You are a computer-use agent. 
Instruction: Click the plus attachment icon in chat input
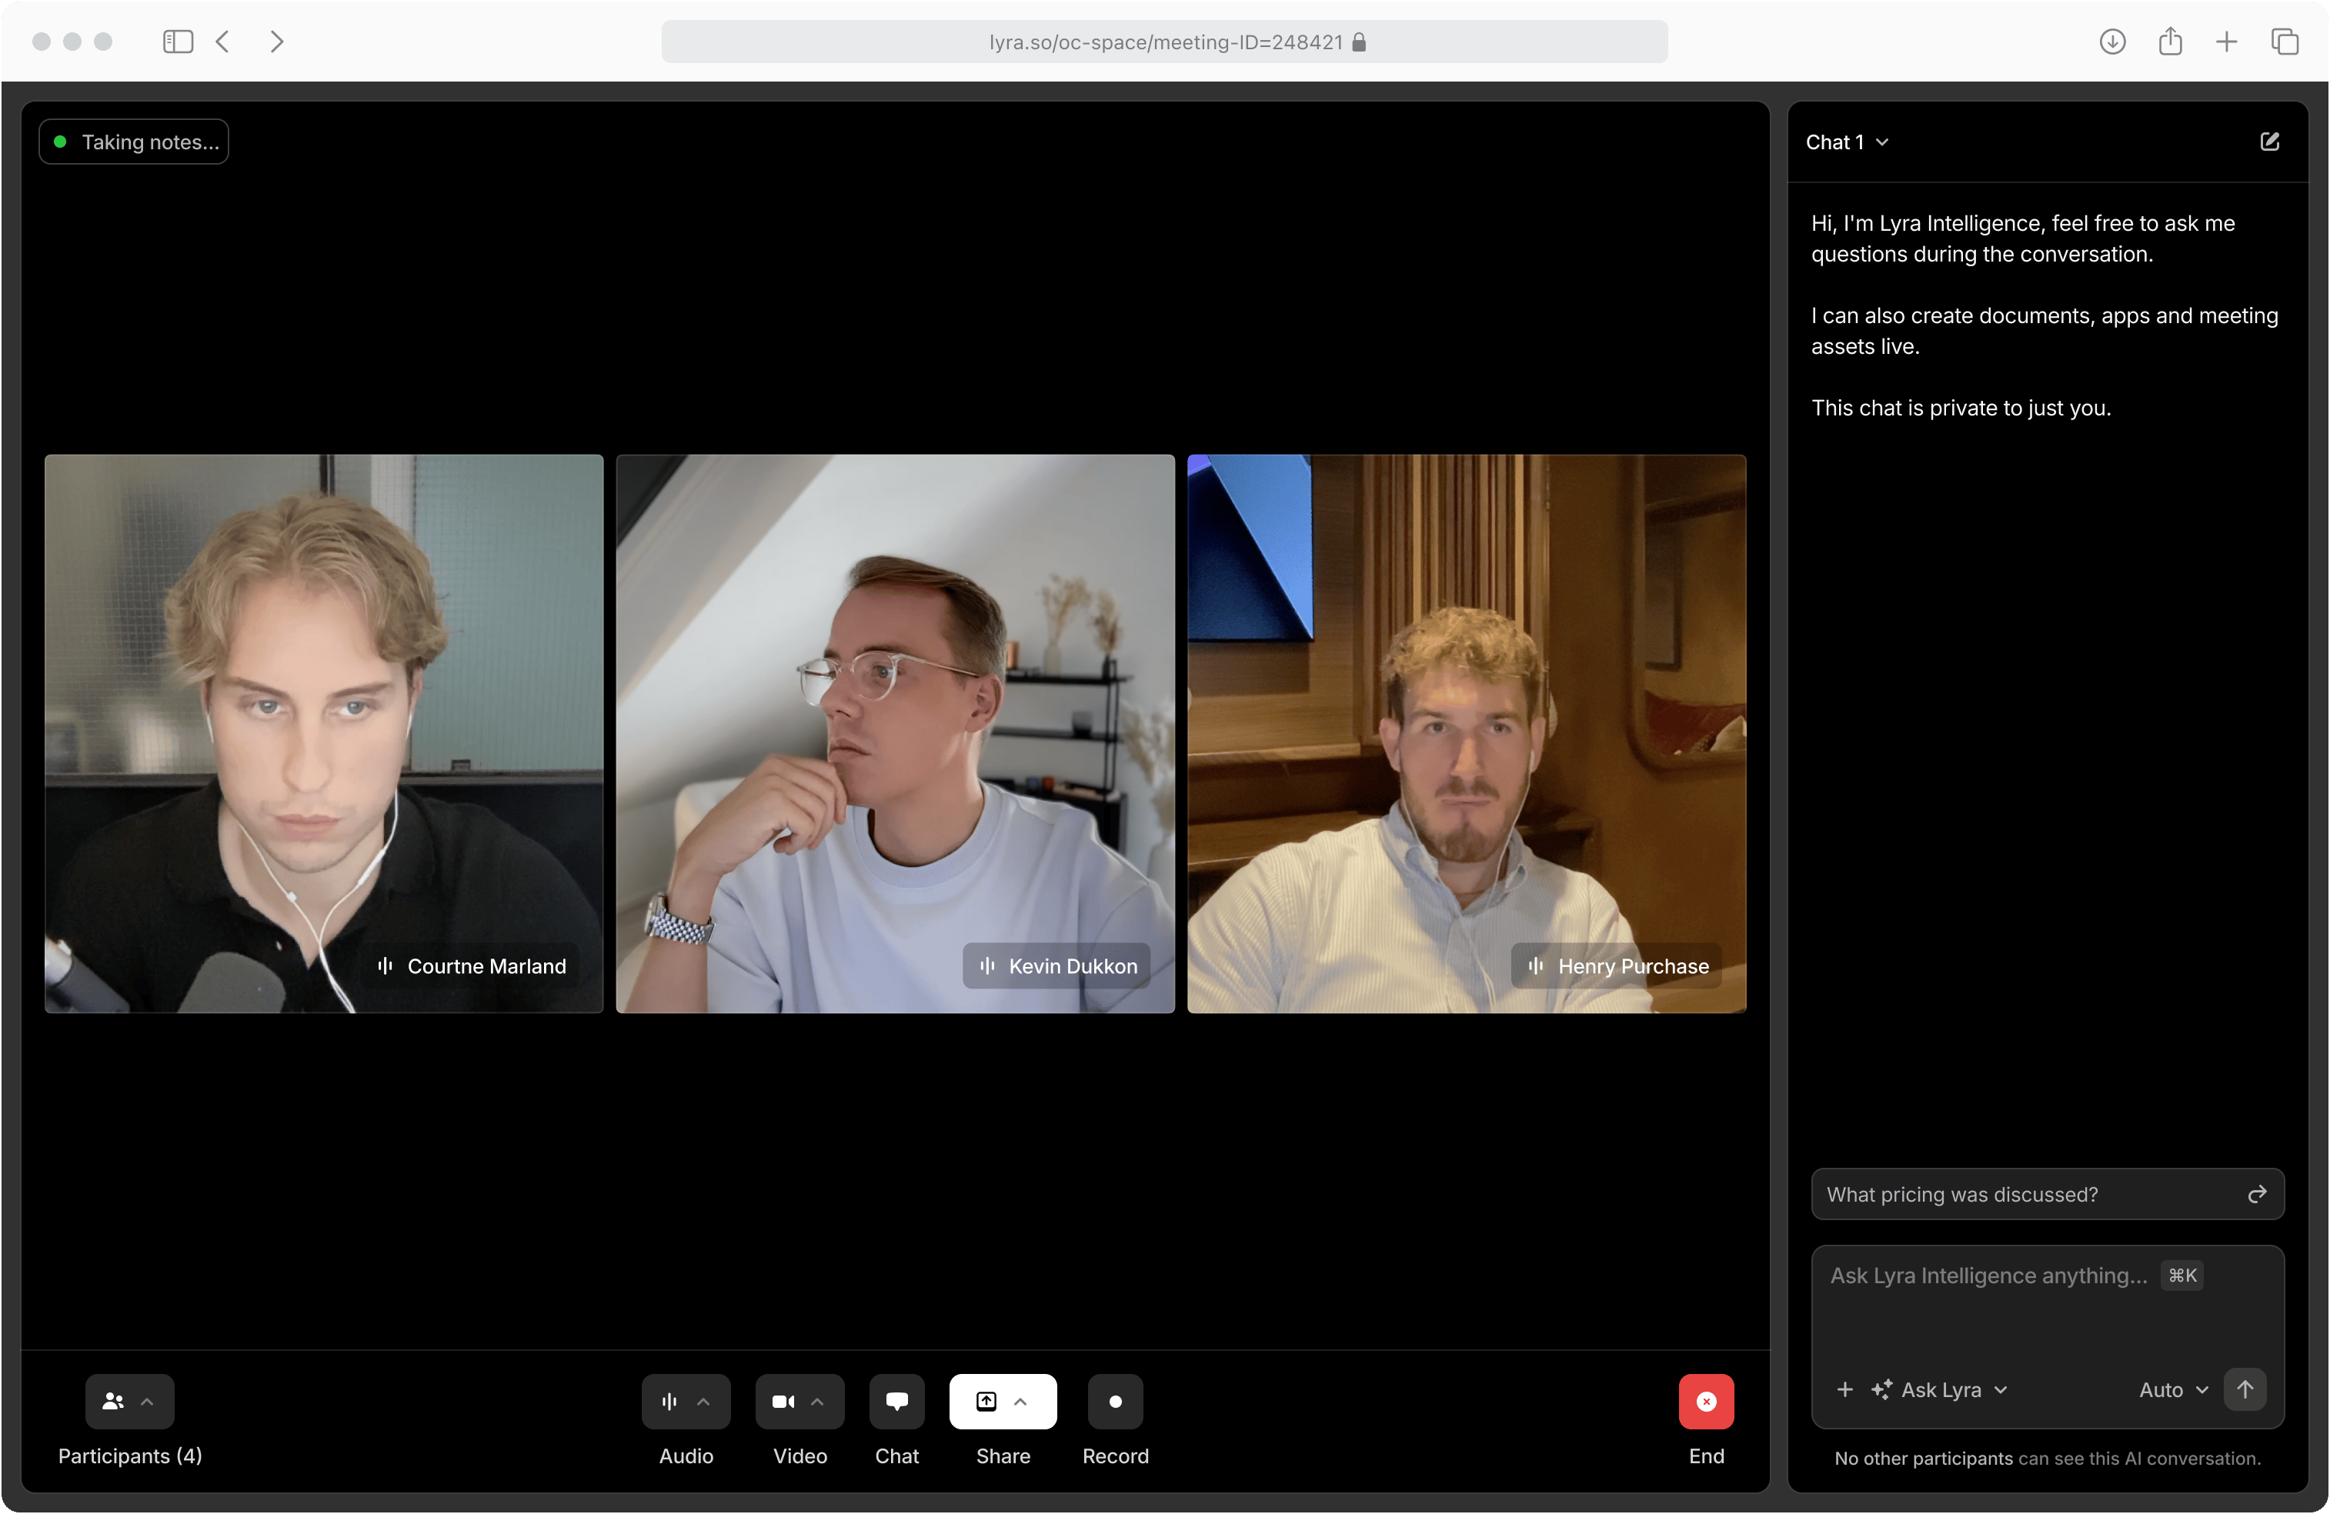pos(1844,1389)
